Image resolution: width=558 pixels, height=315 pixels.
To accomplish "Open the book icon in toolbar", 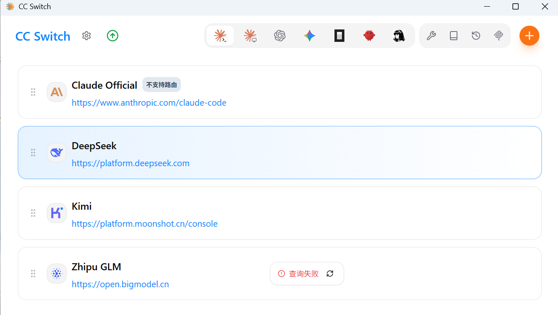I will (x=454, y=36).
